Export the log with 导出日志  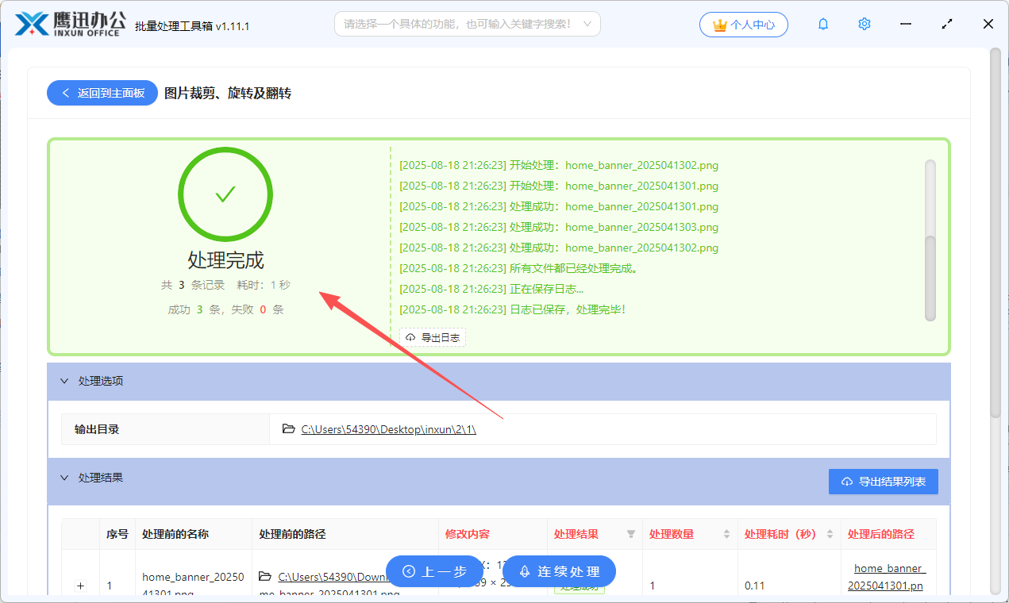tap(433, 337)
